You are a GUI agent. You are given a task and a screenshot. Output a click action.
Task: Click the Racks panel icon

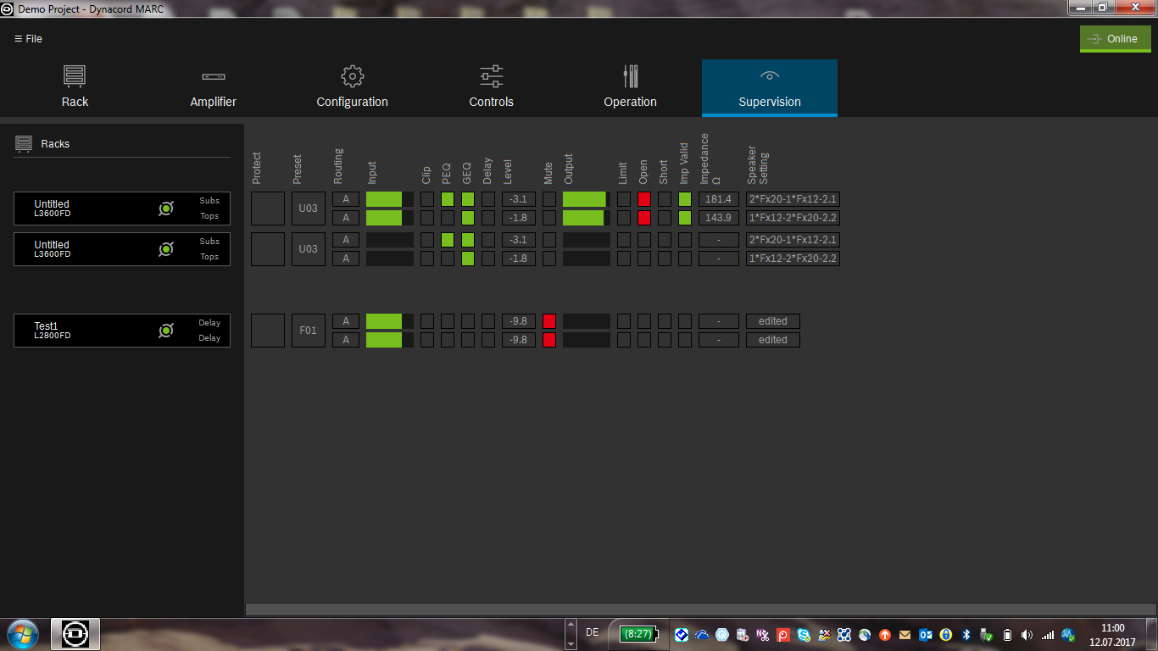pos(24,143)
